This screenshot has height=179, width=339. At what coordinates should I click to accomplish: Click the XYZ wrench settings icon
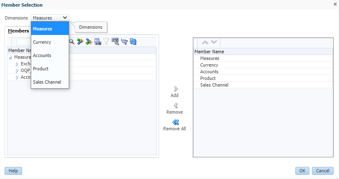[x=115, y=41]
